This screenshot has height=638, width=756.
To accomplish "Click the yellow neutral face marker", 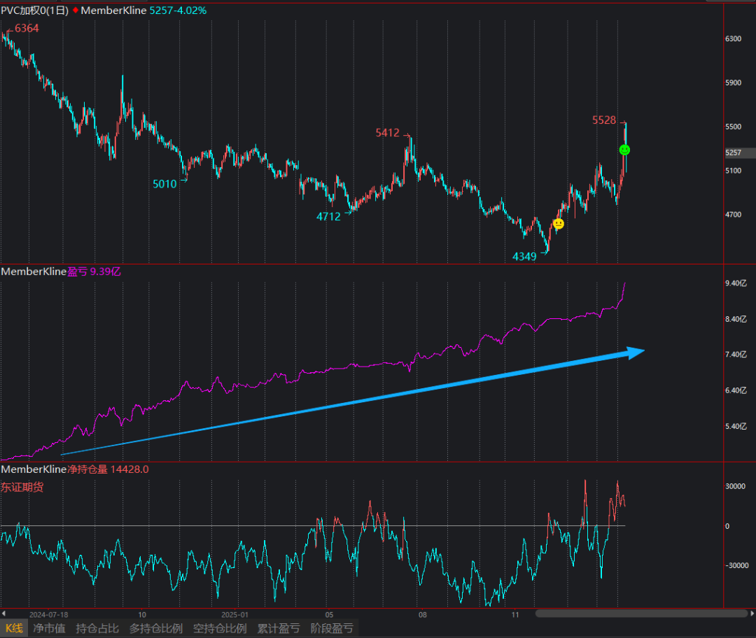I will tap(559, 224).
